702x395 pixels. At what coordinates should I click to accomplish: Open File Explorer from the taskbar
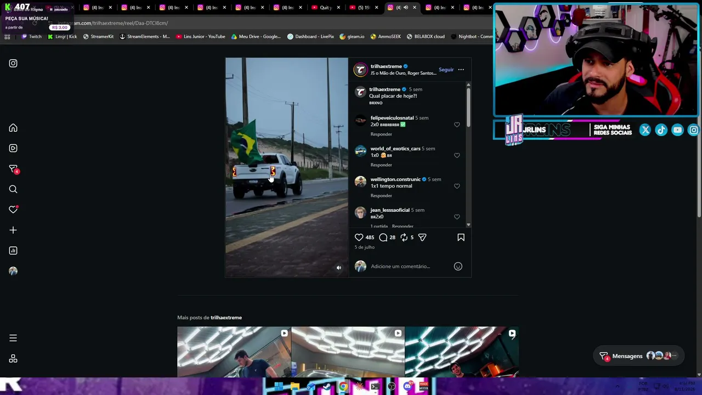[x=295, y=387]
